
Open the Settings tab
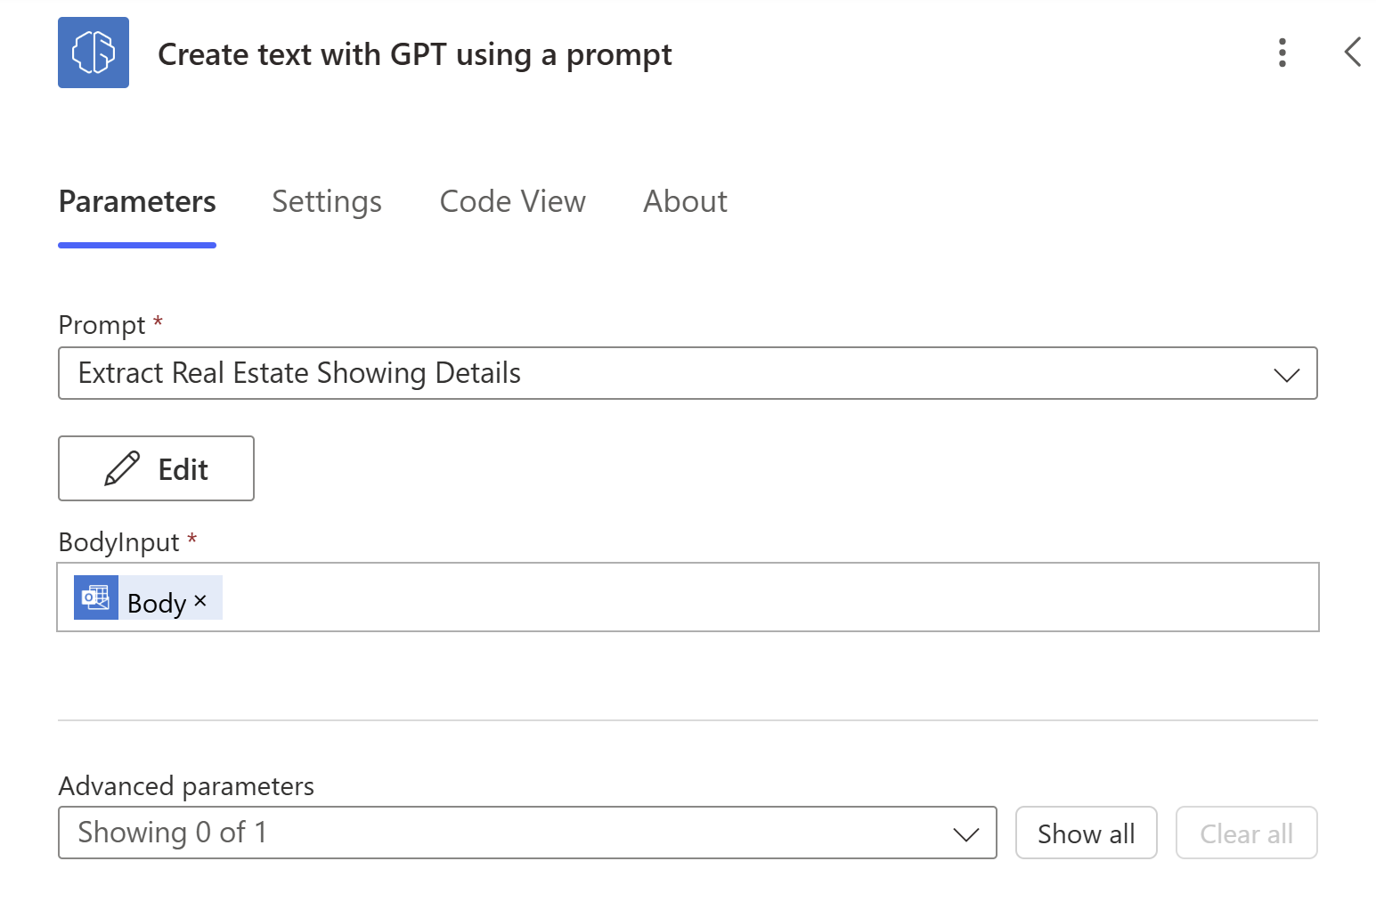point(327,202)
